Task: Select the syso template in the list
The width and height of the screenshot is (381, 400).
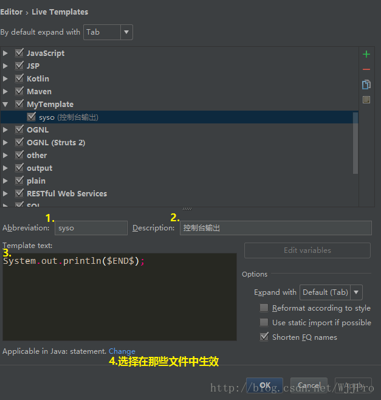Action: coord(68,117)
